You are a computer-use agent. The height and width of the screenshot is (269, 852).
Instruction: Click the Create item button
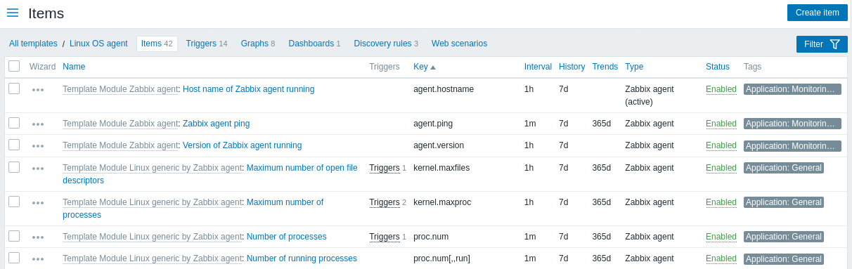pyautogui.click(x=818, y=13)
